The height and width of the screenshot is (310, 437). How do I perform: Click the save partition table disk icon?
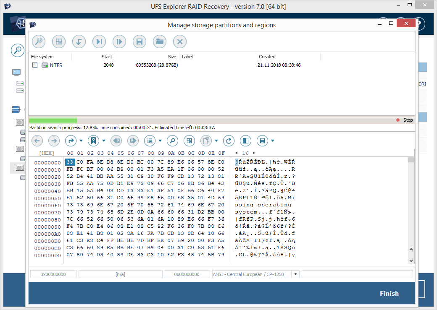tap(140, 42)
